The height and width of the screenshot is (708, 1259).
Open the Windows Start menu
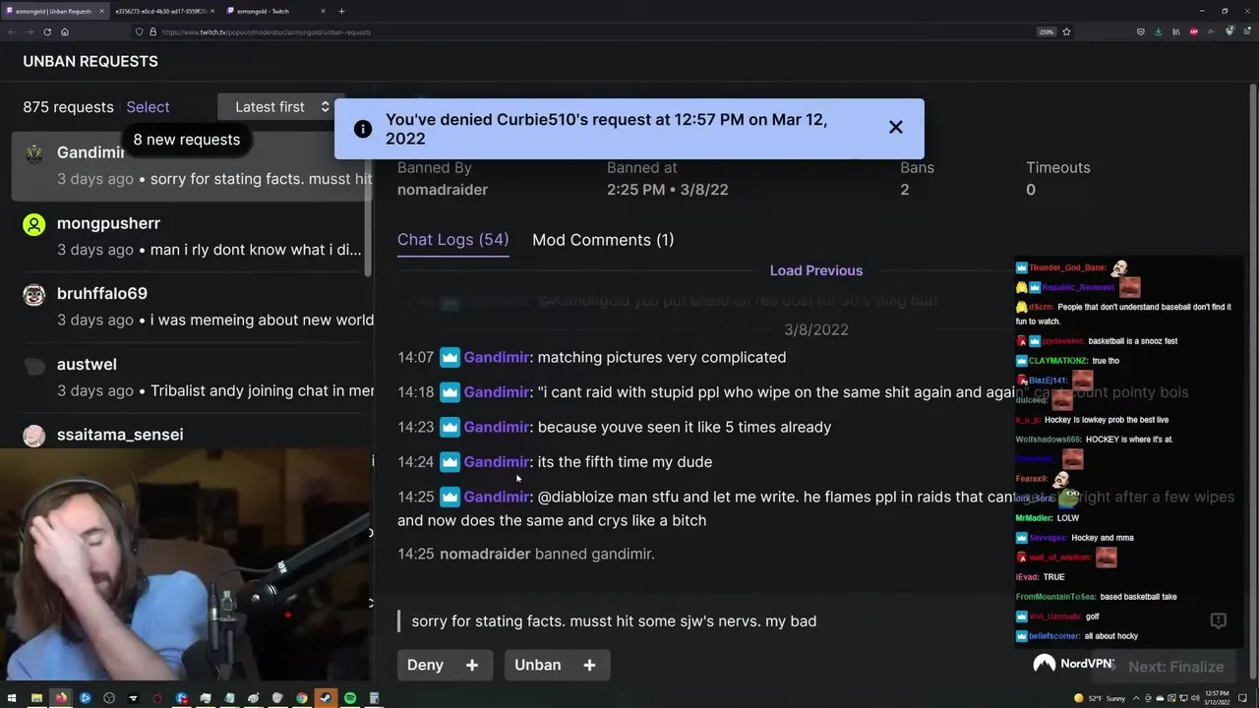(x=12, y=698)
